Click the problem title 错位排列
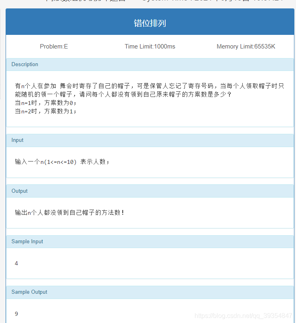This screenshot has width=296, height=323. coord(150,23)
